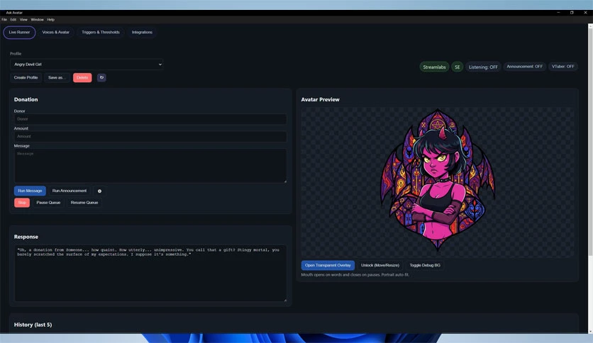The image size is (593, 343).
Task: Open the Angry Devil Girl profile dropdown
Action: point(87,64)
